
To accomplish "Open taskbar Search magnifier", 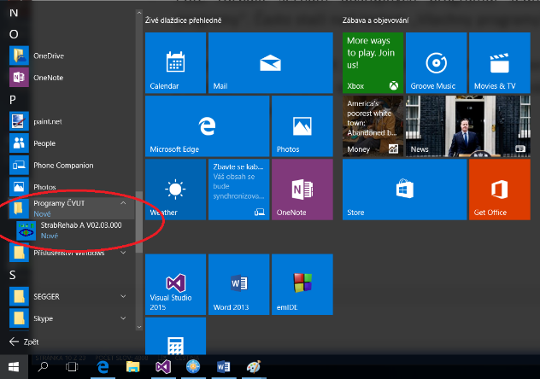I will pyautogui.click(x=43, y=367).
